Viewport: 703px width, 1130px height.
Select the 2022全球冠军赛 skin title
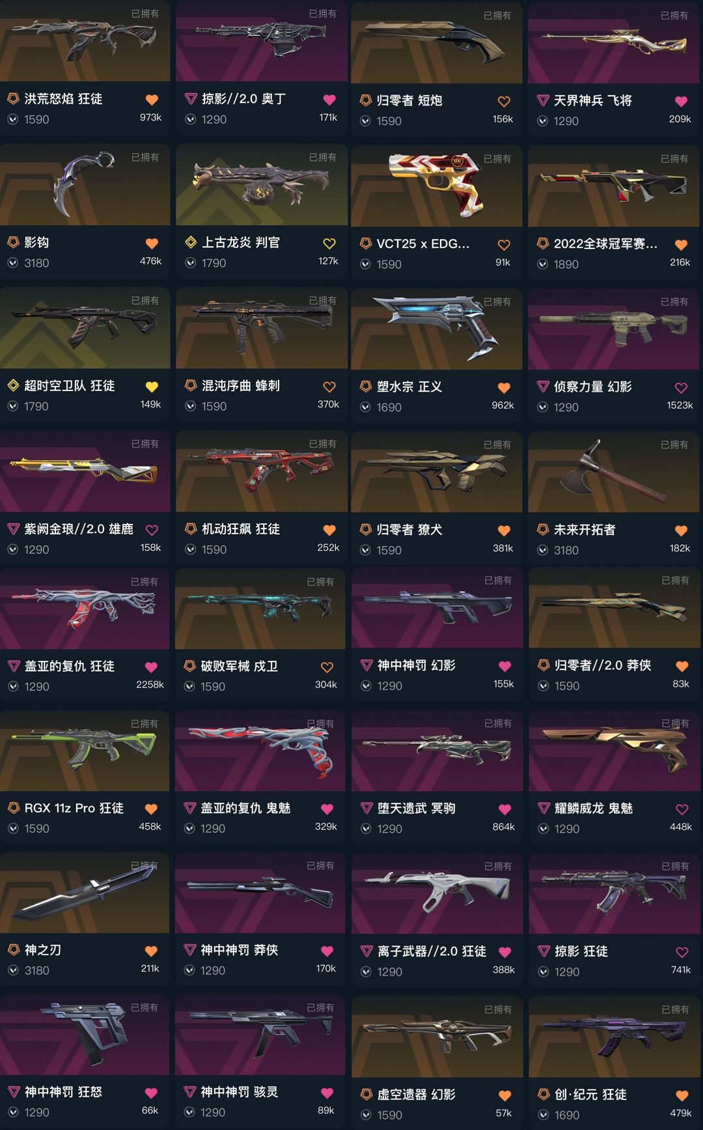pos(605,244)
